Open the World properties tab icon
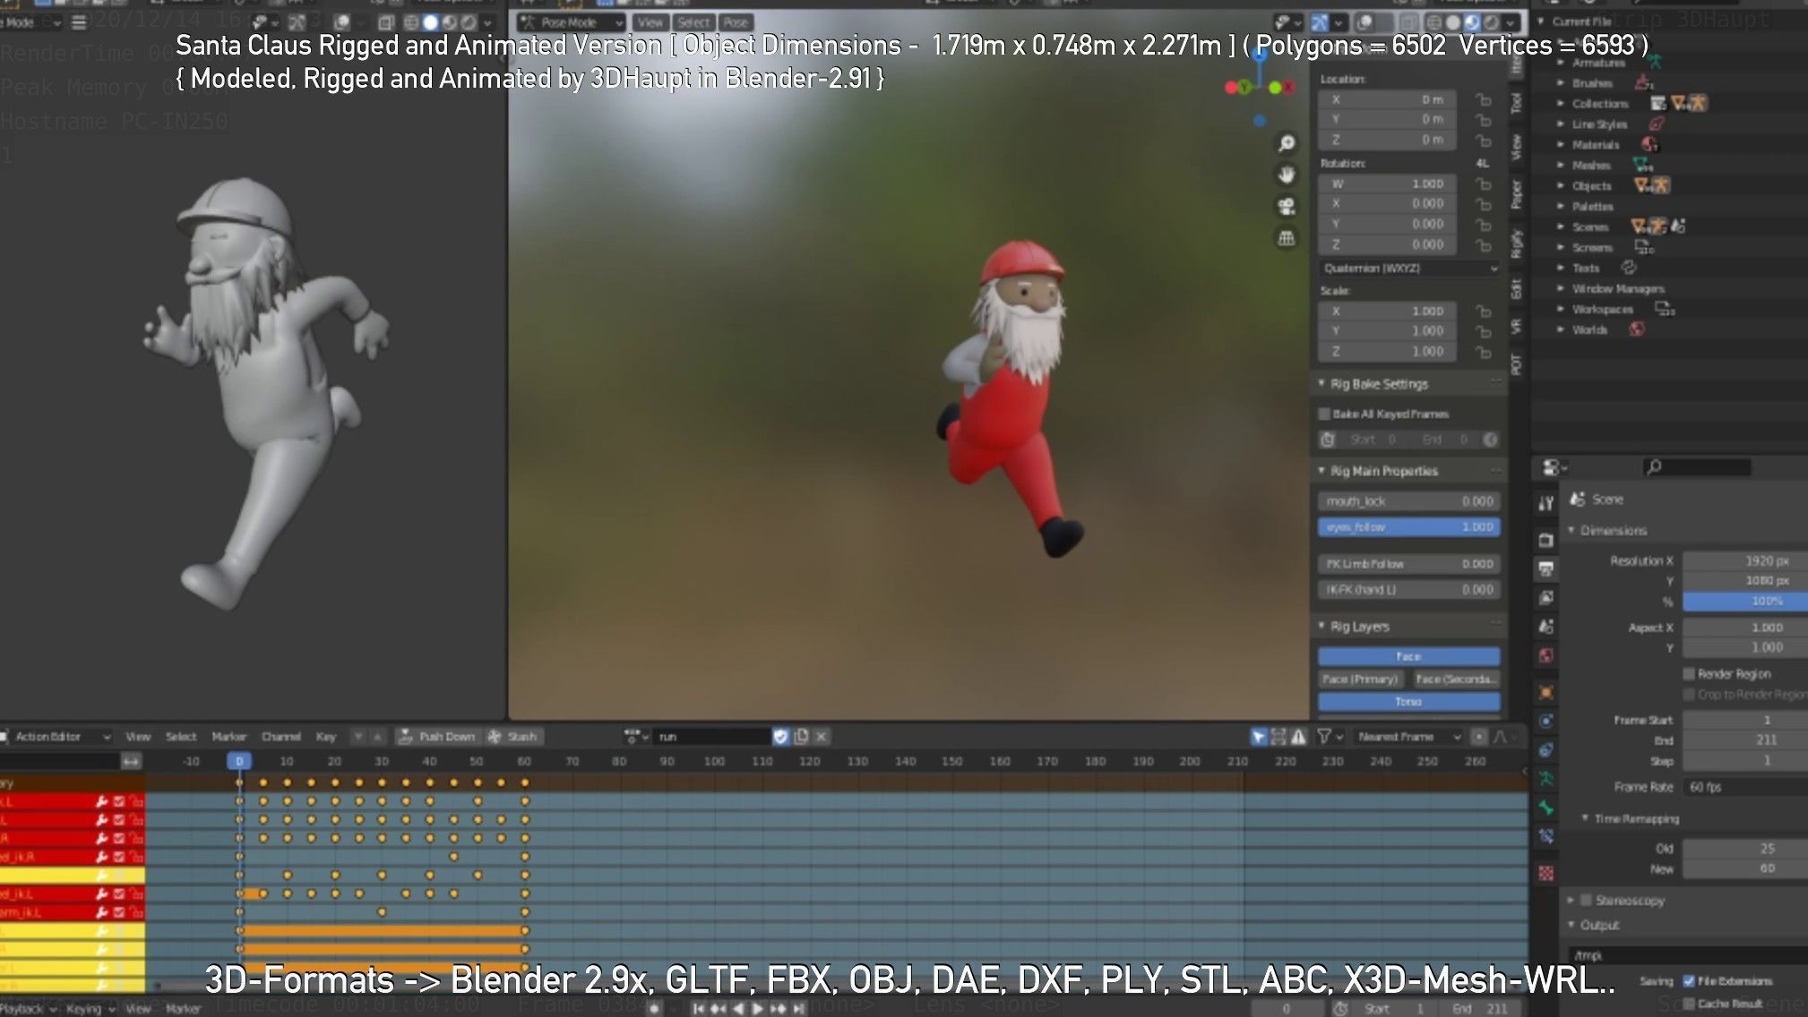Viewport: 1808px width, 1017px height. (1545, 655)
